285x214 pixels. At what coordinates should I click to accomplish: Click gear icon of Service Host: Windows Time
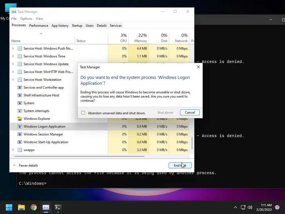pos(20,56)
